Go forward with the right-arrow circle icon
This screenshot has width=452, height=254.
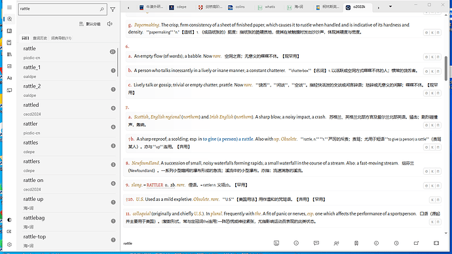point(396,244)
